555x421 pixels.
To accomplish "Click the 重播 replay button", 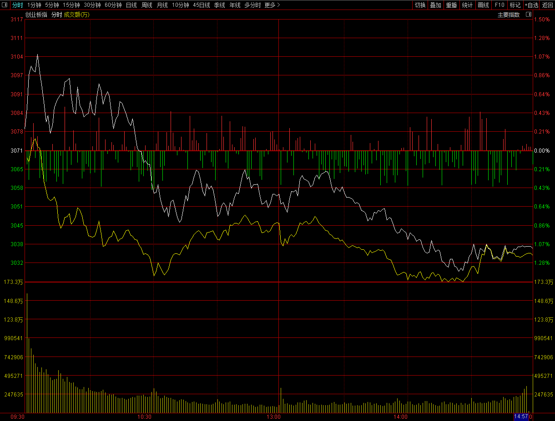I will coord(451,5).
